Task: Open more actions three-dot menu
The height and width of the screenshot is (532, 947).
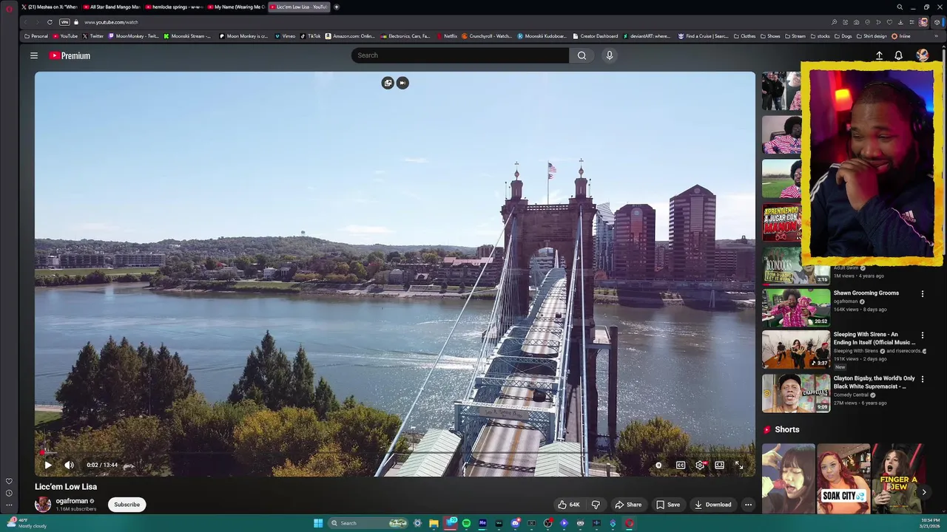Action: point(748,505)
